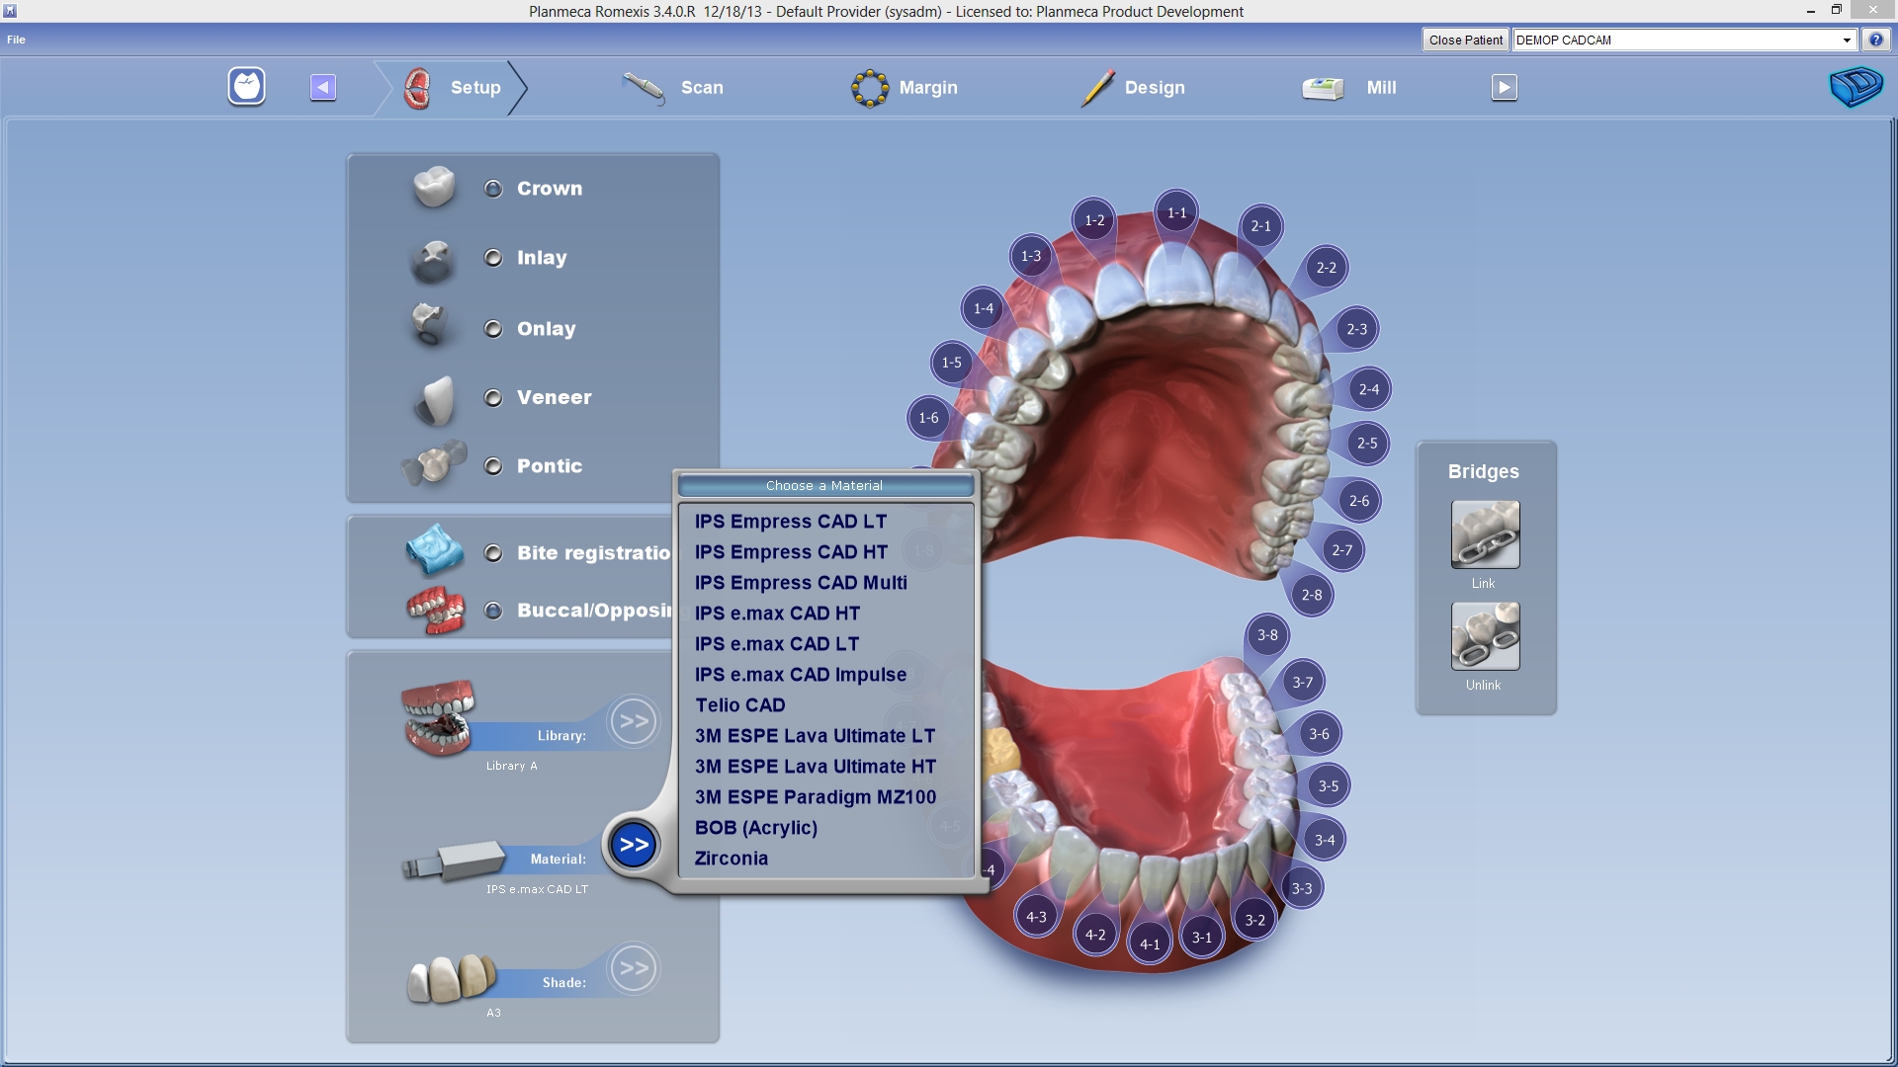This screenshot has height=1067, width=1898.
Task: Select tooth 4-1 marker
Action: click(1150, 944)
